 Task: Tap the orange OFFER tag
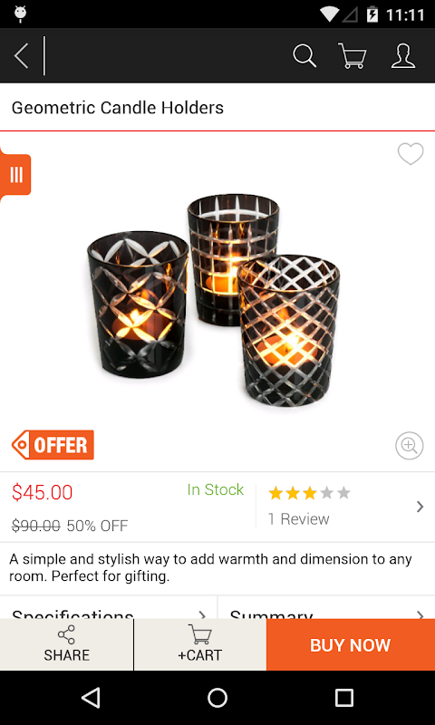point(53,445)
